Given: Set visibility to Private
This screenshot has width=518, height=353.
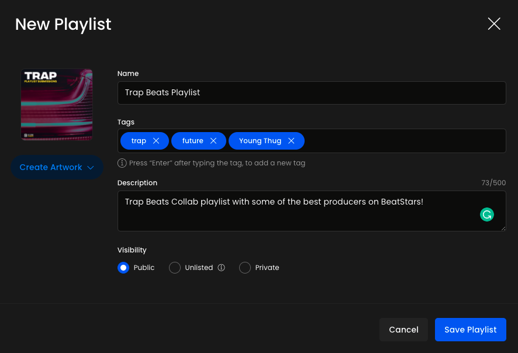Looking at the screenshot, I should 245,268.
